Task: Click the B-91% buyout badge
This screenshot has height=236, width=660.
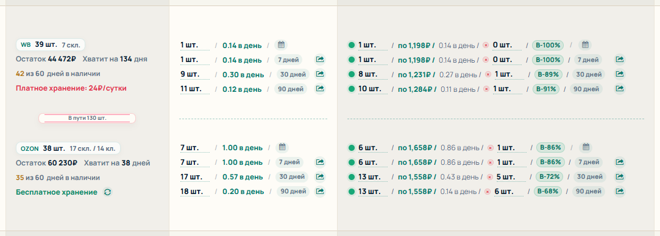Action: click(x=545, y=89)
